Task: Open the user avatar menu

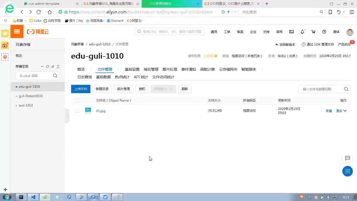Action: (350, 32)
